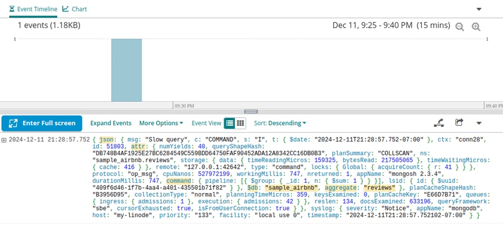Expand the log event row with plus icon
This screenshot has width=503, height=225.
click(4, 140)
